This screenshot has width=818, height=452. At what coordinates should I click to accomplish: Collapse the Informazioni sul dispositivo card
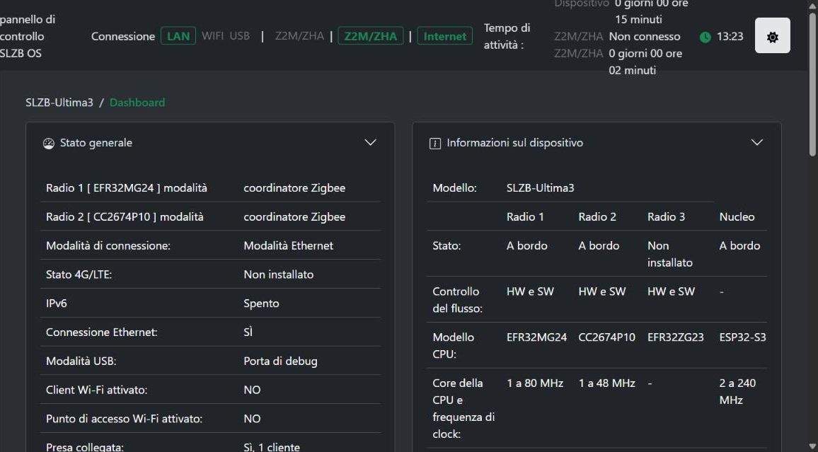click(757, 142)
